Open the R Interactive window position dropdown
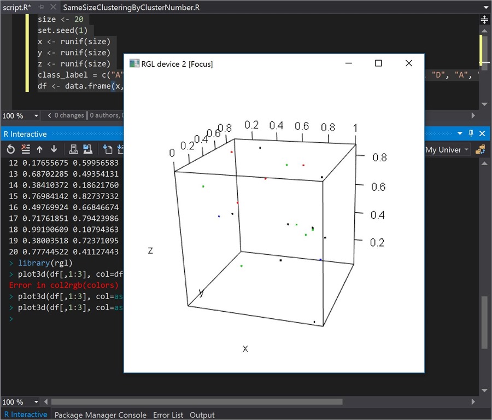The height and width of the screenshot is (420, 492). (460, 133)
